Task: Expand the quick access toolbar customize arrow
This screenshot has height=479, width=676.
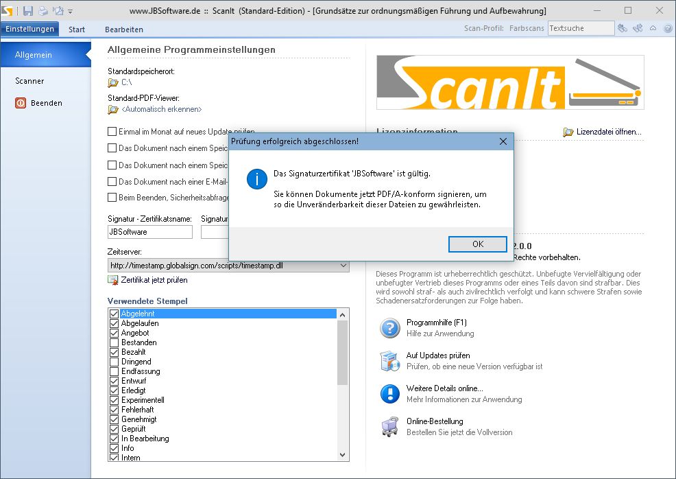Action: (x=71, y=12)
